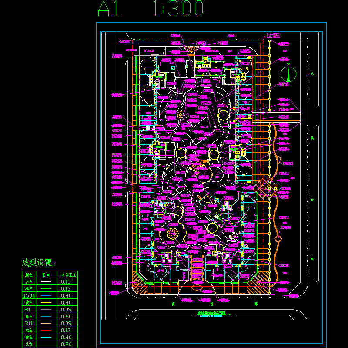The height and width of the screenshot is (348, 348).
Task: Select the "图例" header cell in legend
Action: (46, 275)
